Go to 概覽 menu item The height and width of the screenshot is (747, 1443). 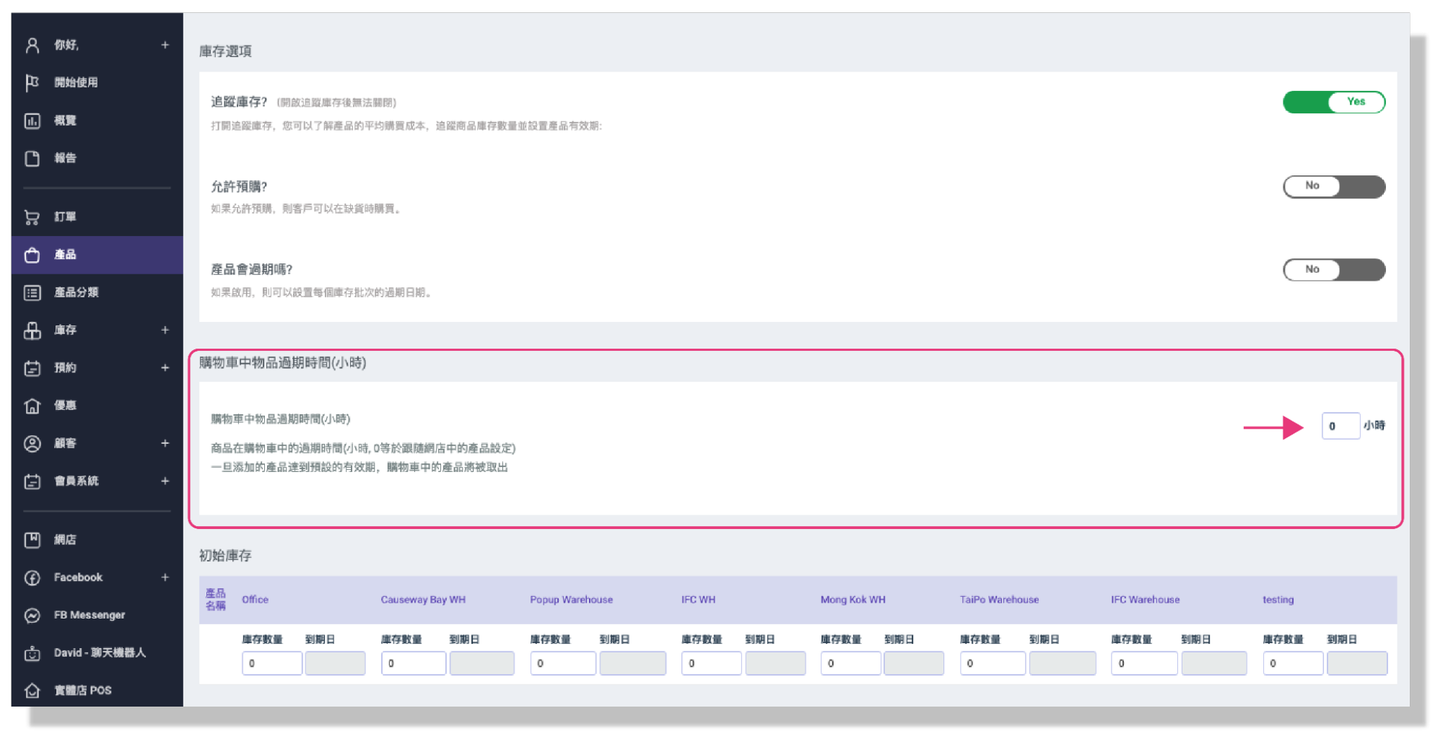tap(97, 121)
